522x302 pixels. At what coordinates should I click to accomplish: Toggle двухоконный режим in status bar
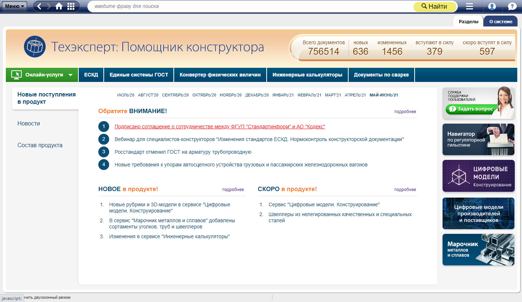click(x=46, y=298)
